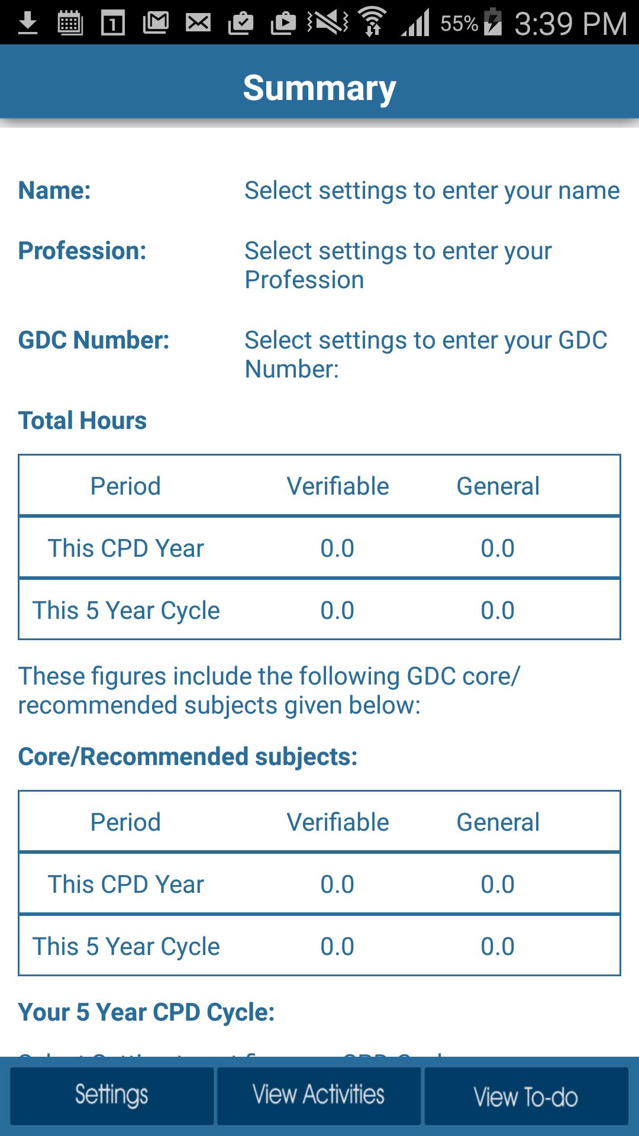Viewport: 639px width, 1136px height.
Task: Tap the Gmail icon in status bar
Action: click(x=156, y=24)
